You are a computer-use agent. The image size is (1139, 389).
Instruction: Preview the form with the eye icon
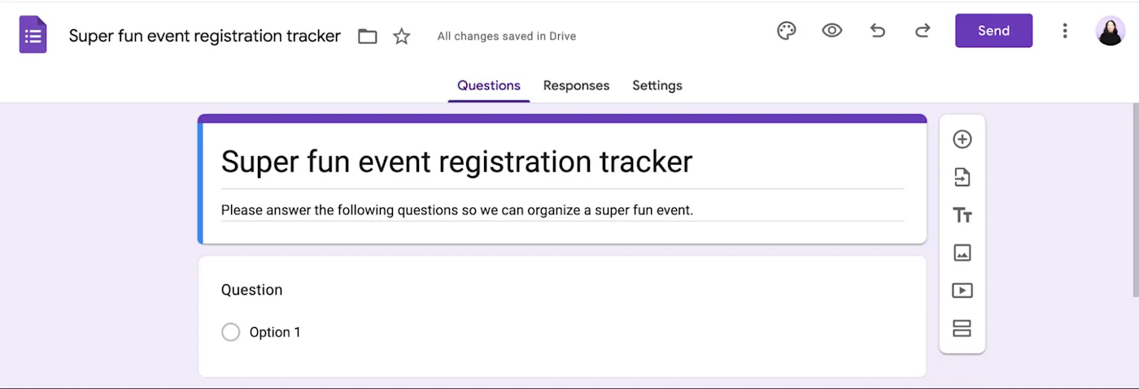pyautogui.click(x=831, y=31)
